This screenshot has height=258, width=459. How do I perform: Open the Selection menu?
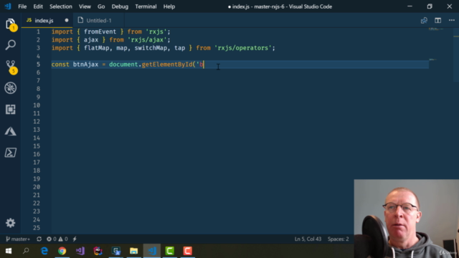[60, 6]
